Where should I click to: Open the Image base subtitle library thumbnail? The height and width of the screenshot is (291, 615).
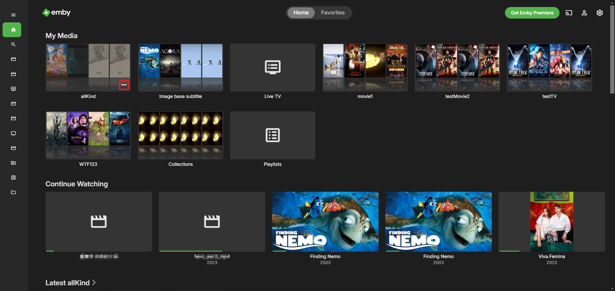[x=180, y=68]
